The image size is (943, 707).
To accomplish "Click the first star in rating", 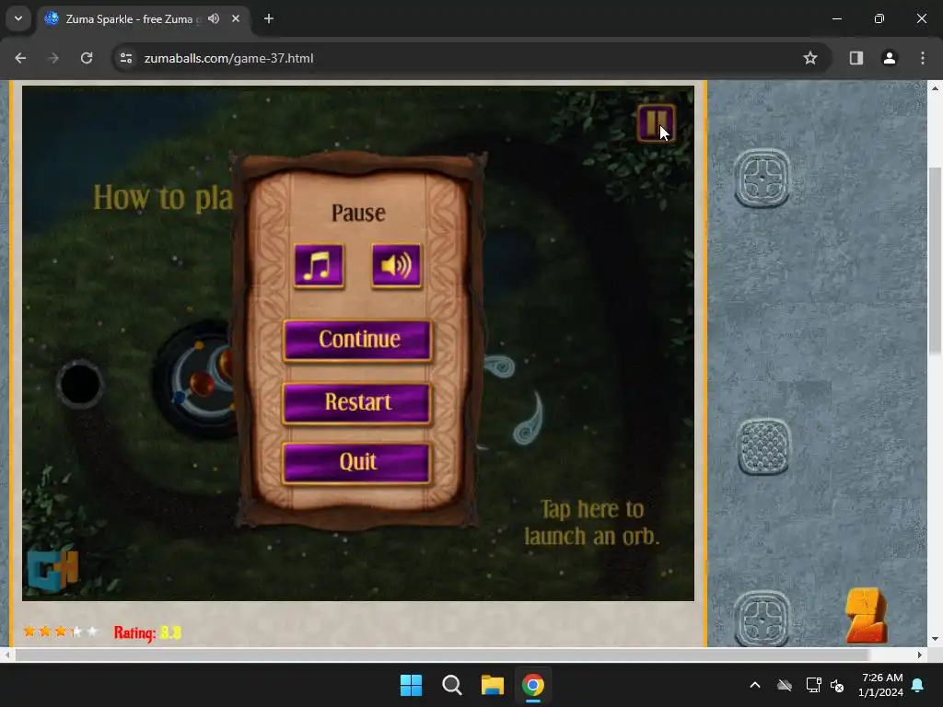I will click(29, 632).
